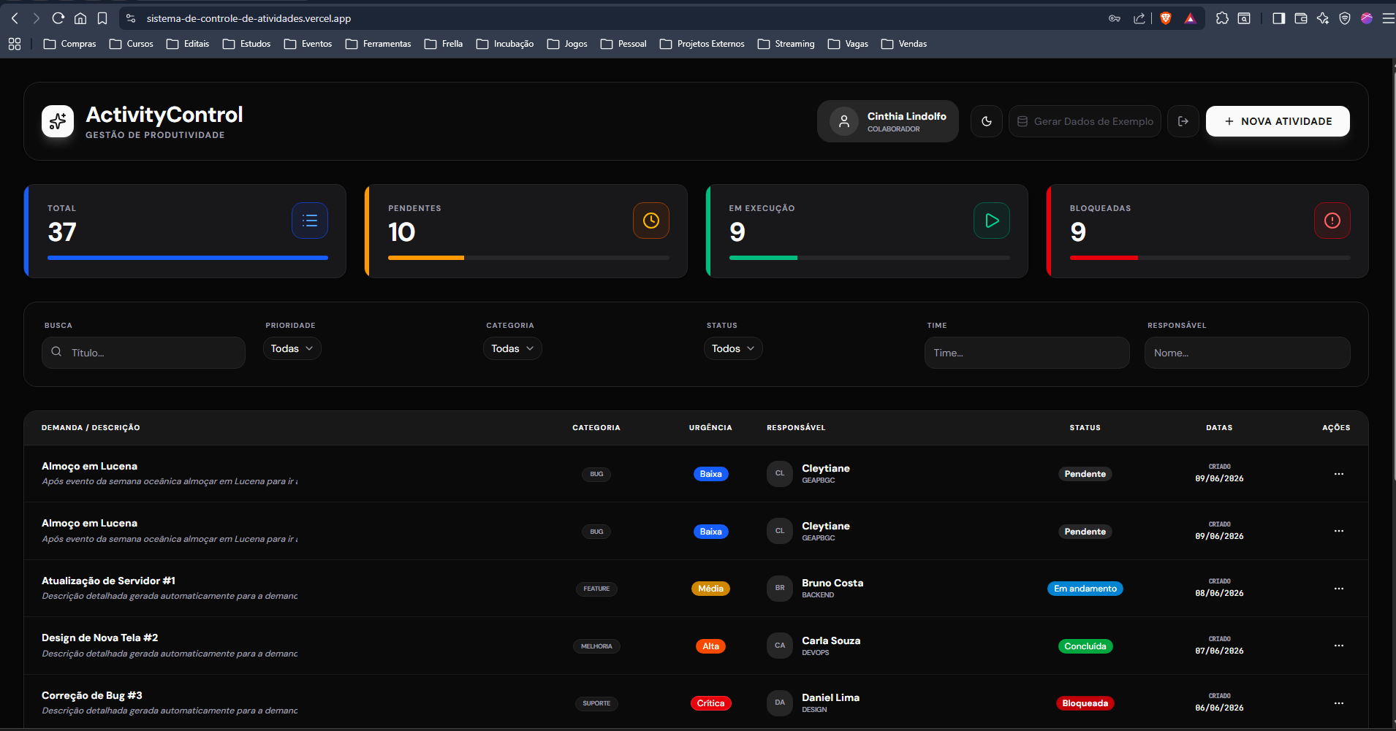Viewport: 1396px width, 731px height.
Task: Reload the page with refresh icon
Action: point(58,18)
